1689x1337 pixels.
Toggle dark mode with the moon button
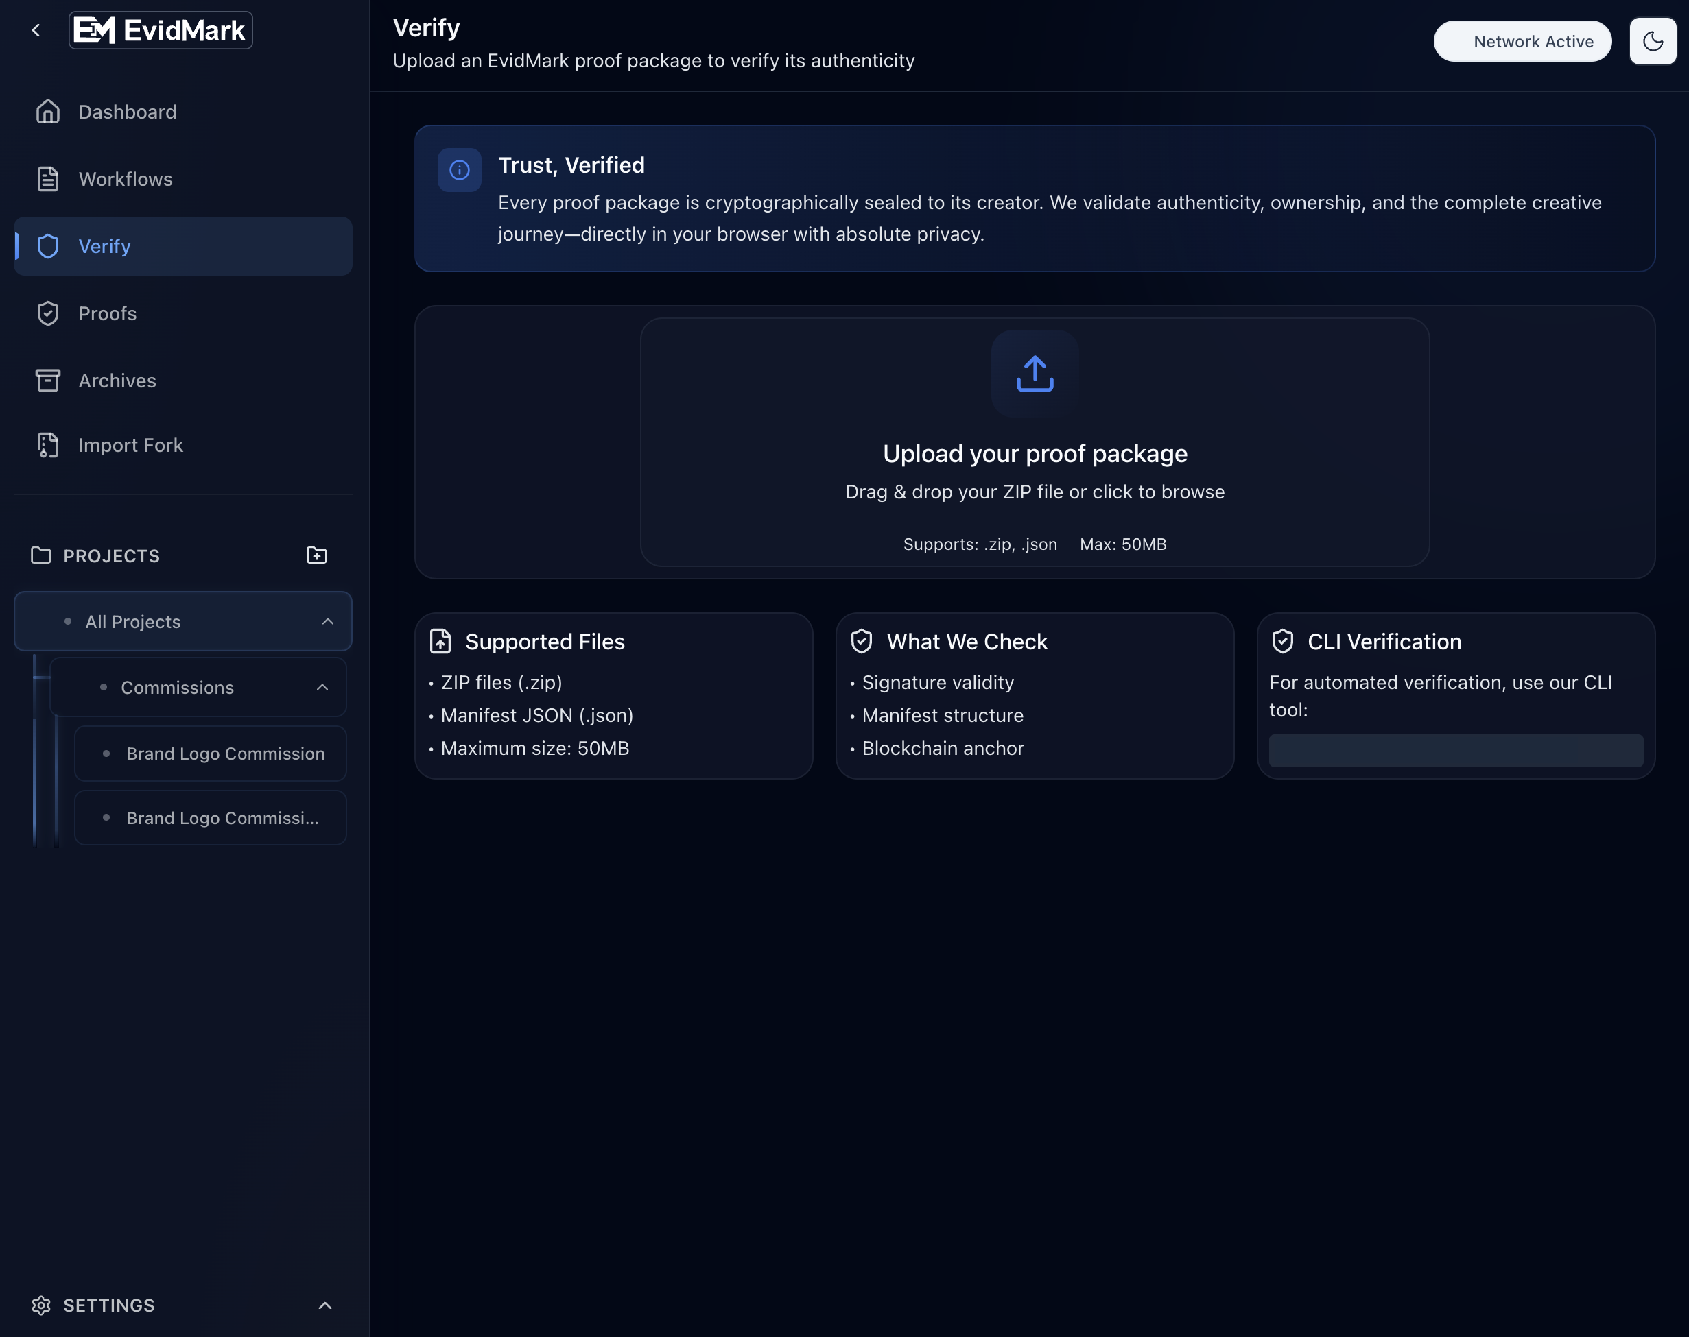[x=1652, y=40]
